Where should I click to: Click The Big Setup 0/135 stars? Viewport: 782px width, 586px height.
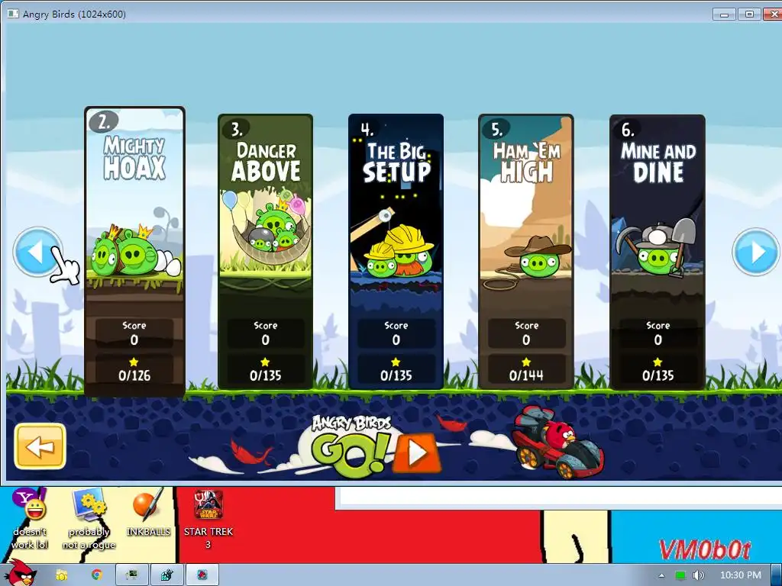tap(396, 375)
